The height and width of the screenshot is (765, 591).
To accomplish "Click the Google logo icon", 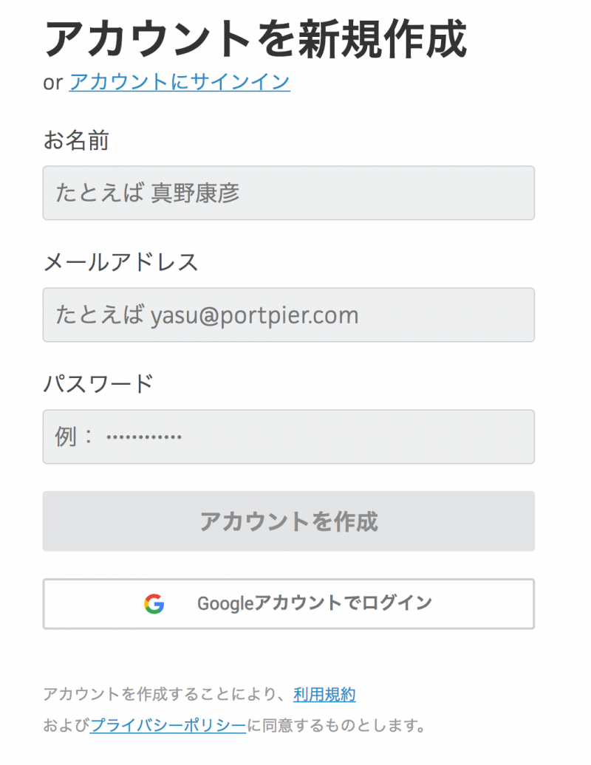I will click(x=154, y=603).
